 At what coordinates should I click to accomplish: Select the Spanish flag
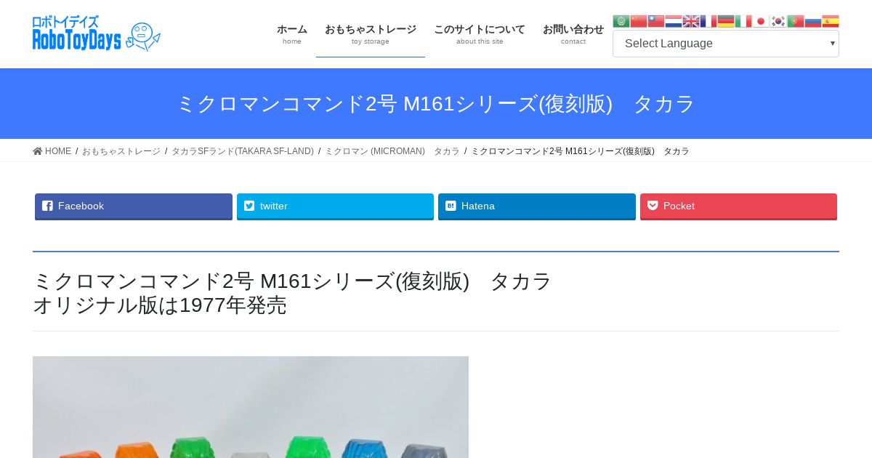tap(831, 21)
